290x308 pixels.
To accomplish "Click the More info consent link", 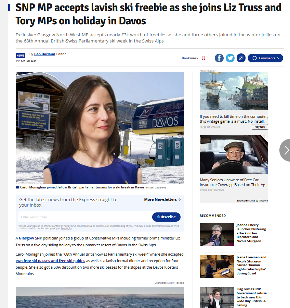I will pyautogui.click(x=66, y=229).
